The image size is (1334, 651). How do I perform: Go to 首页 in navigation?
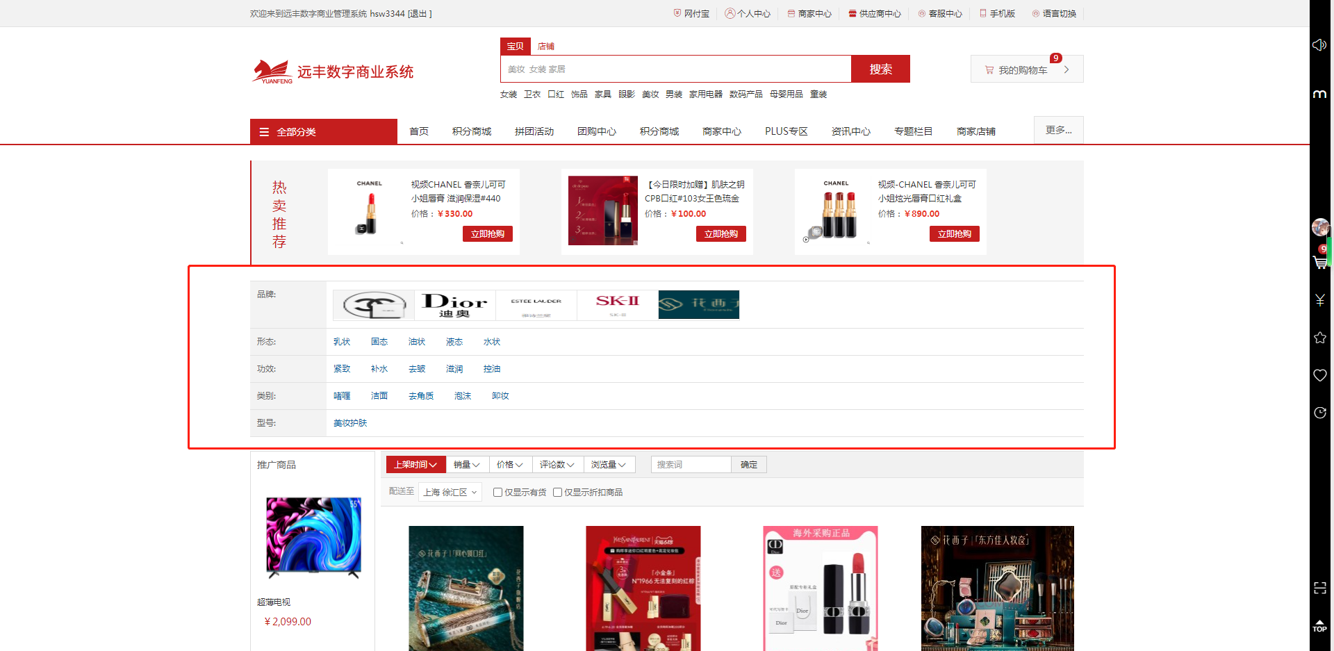[419, 131]
